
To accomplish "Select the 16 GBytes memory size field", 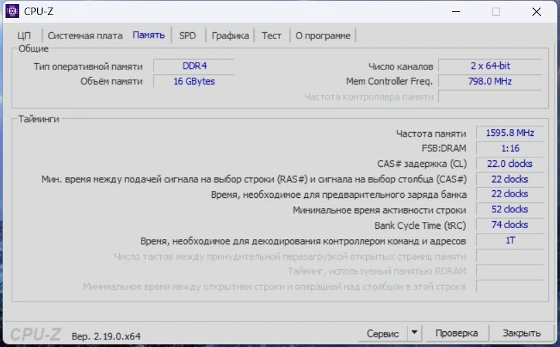I will (193, 82).
